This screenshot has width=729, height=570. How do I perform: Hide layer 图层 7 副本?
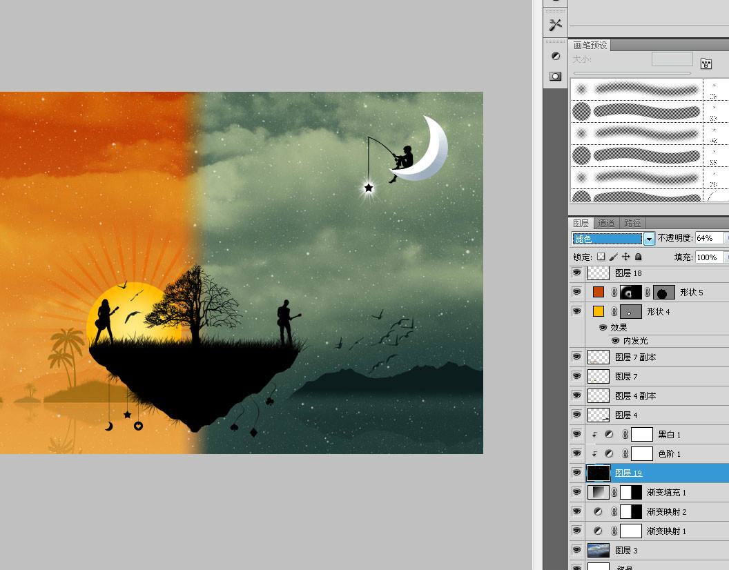coord(576,357)
